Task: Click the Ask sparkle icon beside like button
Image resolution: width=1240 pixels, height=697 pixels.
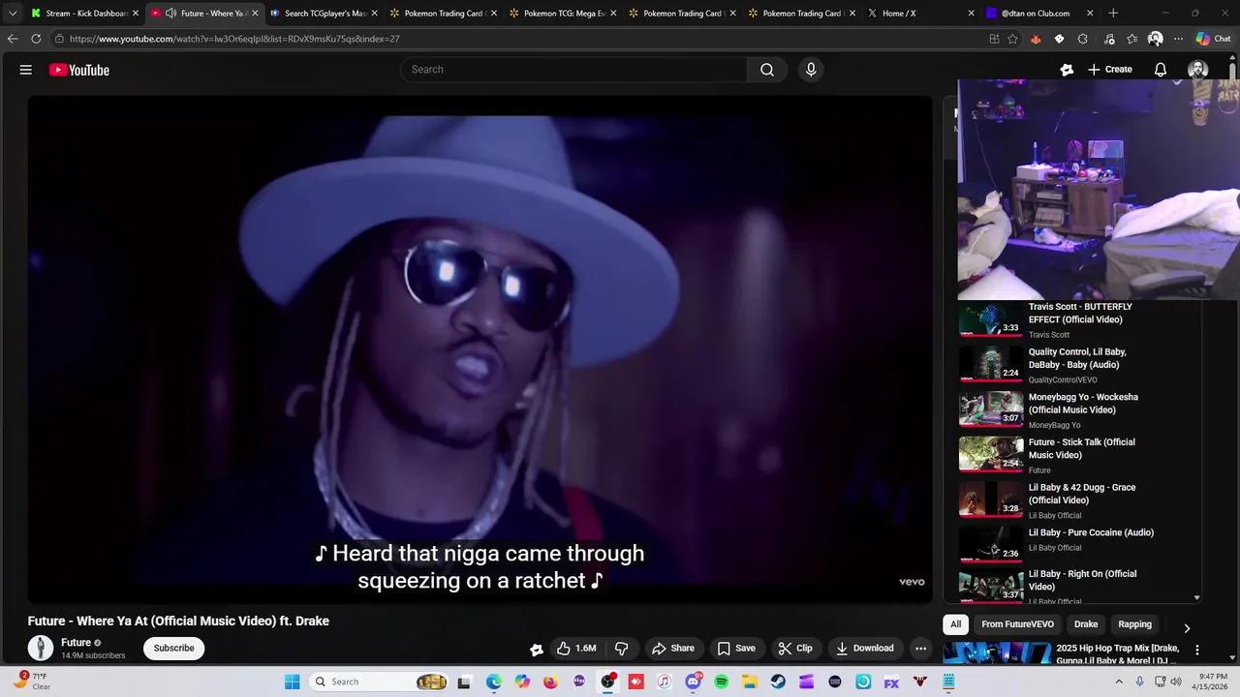Action: pos(536,650)
